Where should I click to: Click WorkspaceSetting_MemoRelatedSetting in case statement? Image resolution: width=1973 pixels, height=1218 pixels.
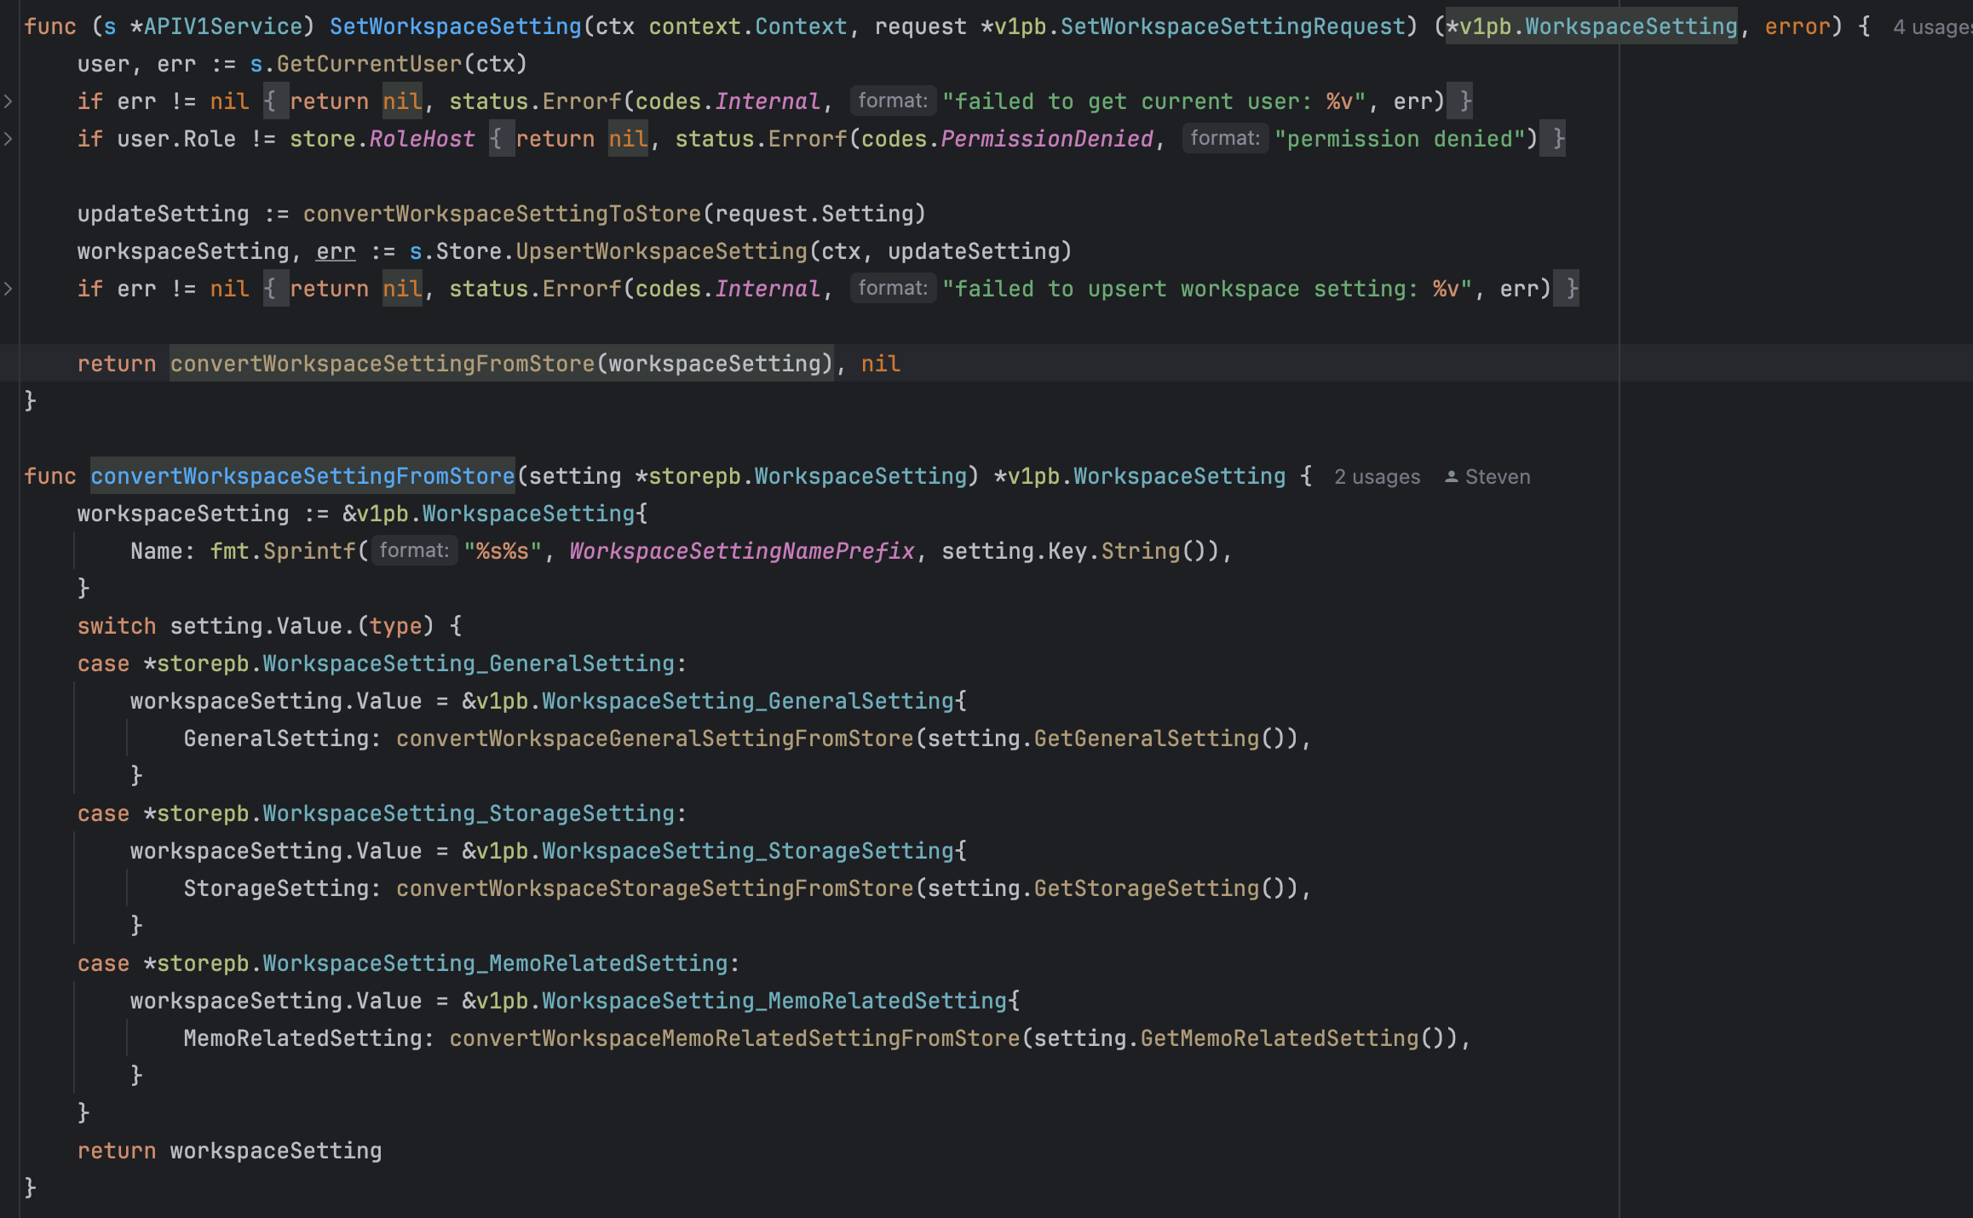click(495, 963)
